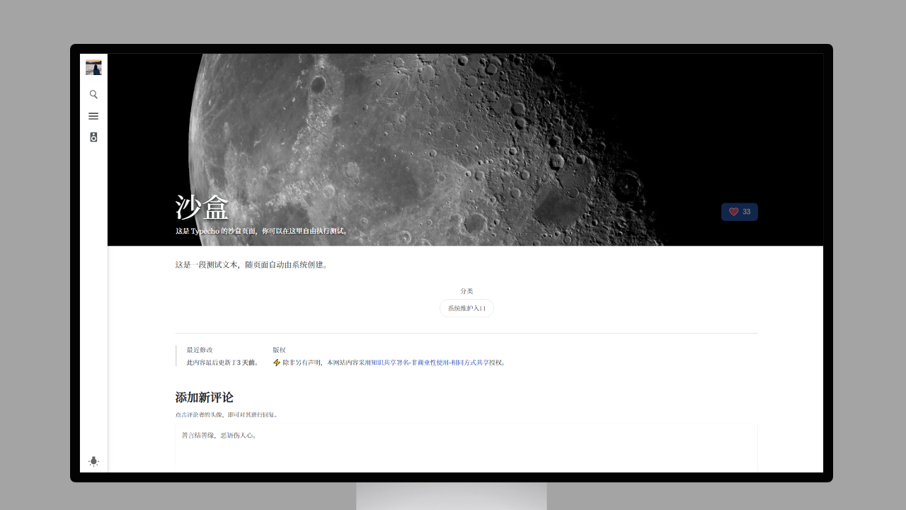Focus the comment box reading 善言结善缘
The width and height of the screenshot is (906, 510).
(466, 448)
